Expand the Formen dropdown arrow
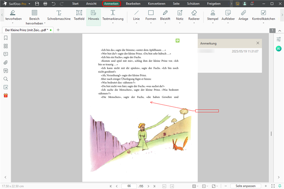Viewport: 284px width, 189px height. coord(151,23)
